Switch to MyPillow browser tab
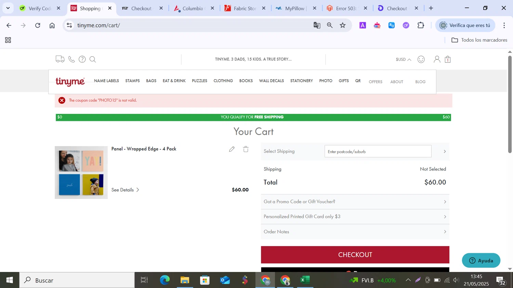 [296, 8]
